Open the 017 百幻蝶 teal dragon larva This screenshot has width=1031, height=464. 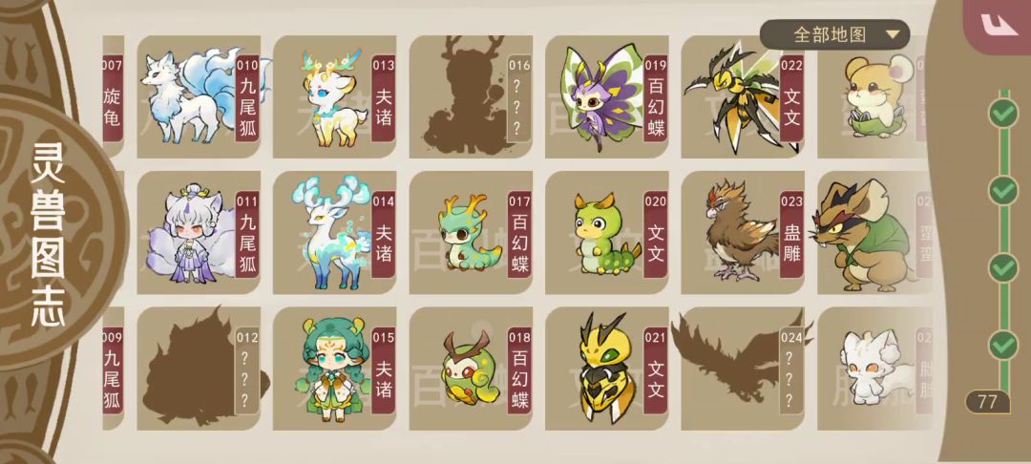tap(471, 233)
